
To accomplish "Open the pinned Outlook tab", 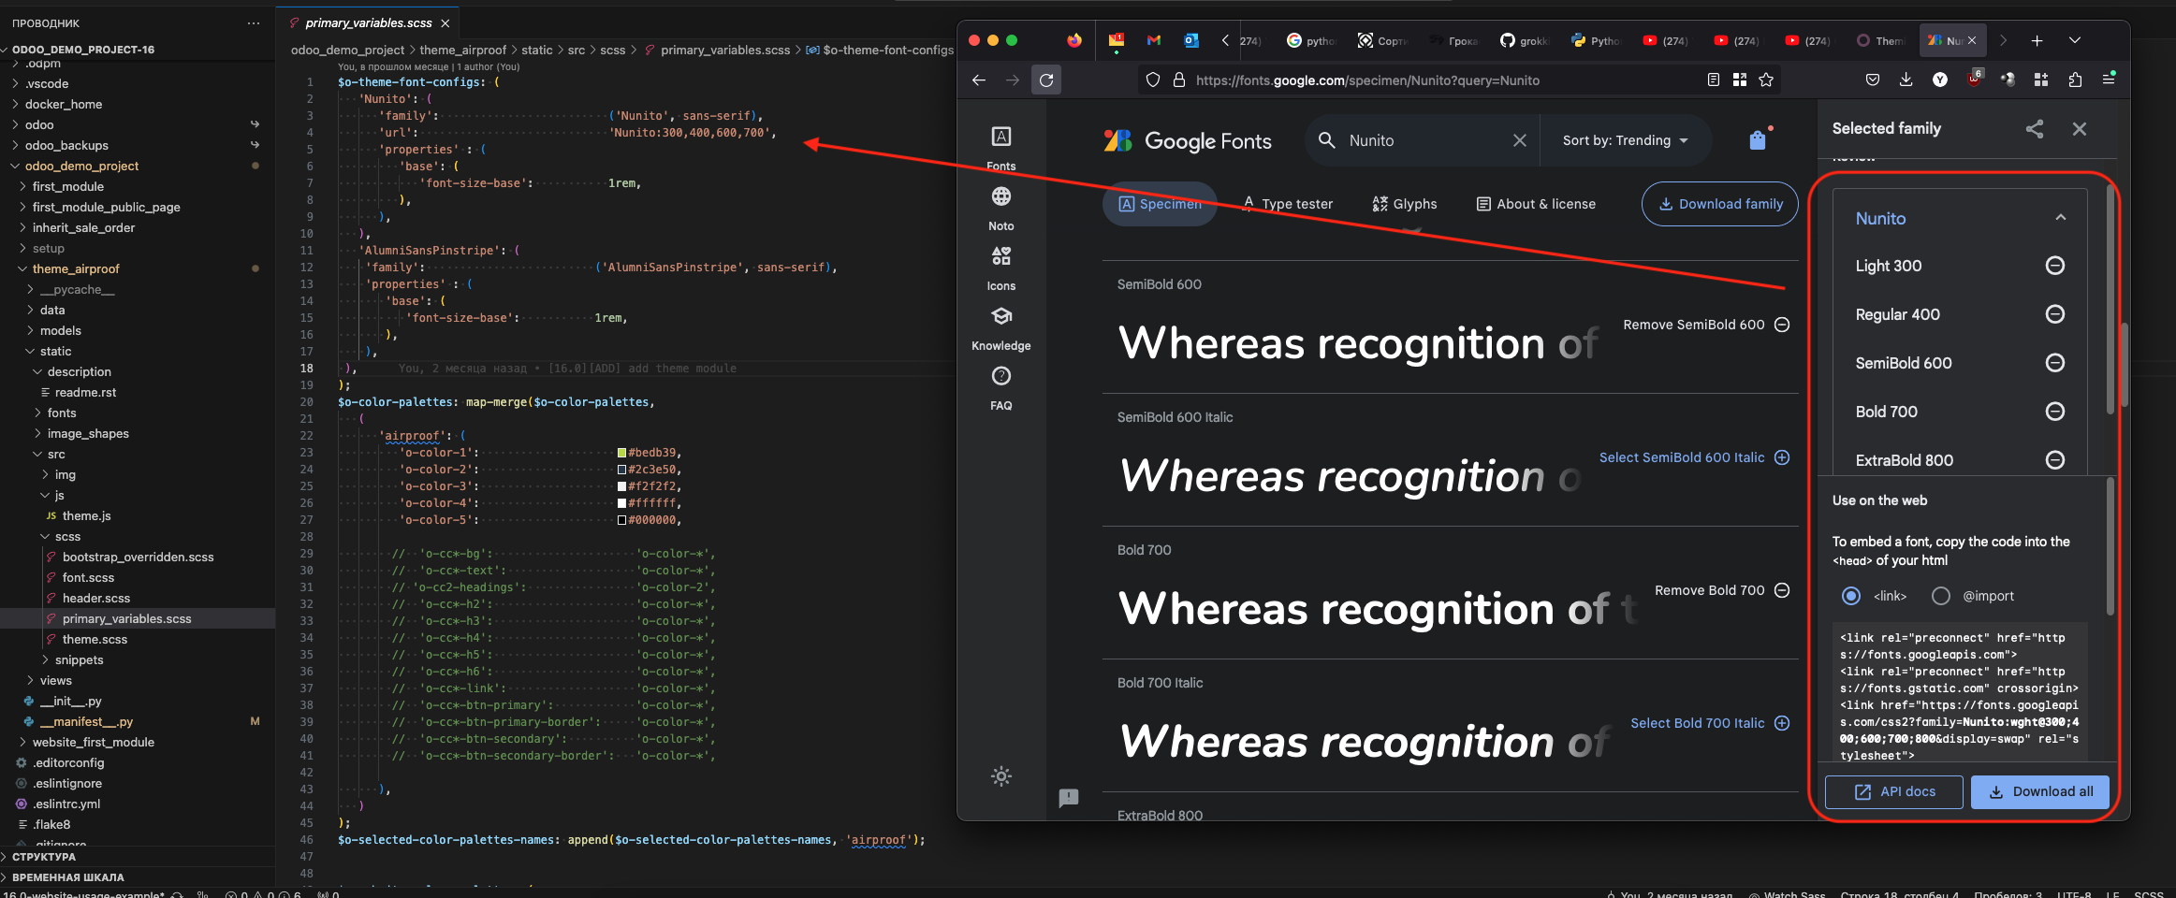I will click(1191, 40).
